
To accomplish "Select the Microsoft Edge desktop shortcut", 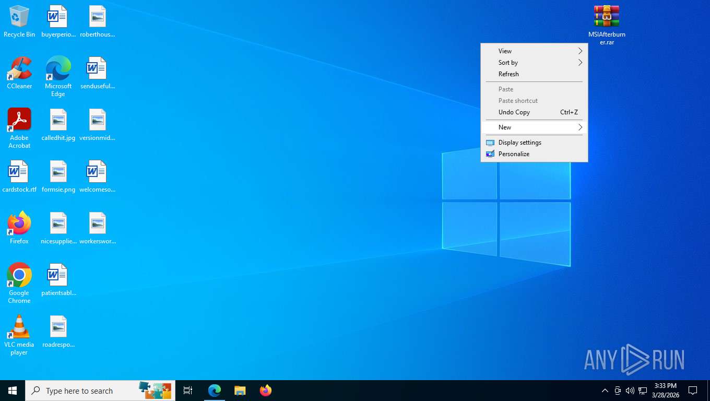I will coord(58,77).
